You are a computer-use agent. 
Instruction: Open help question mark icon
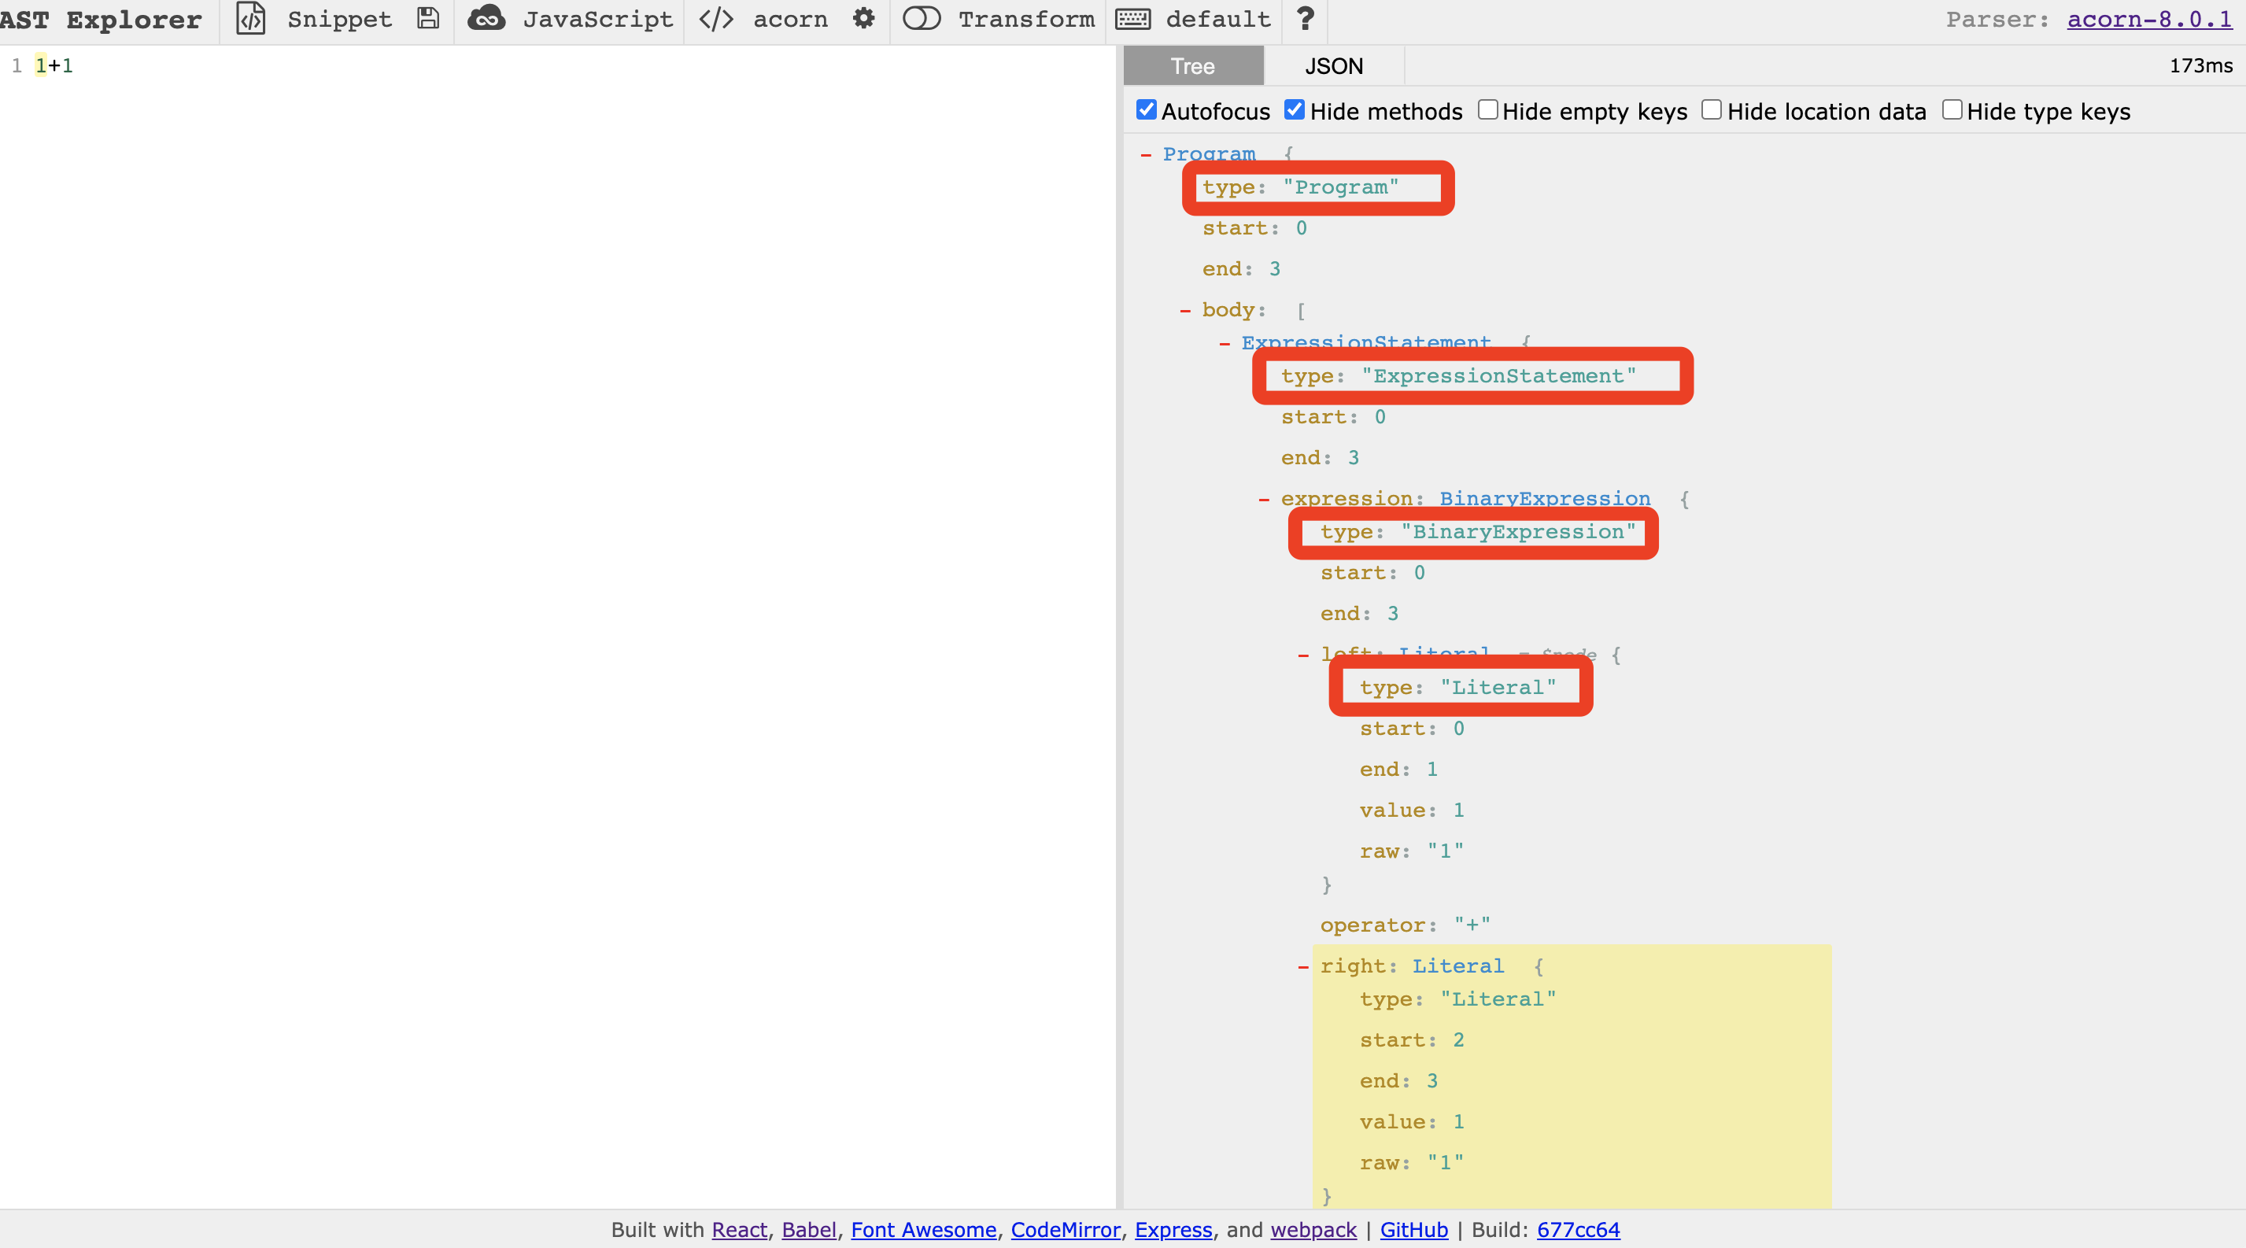click(x=1304, y=19)
